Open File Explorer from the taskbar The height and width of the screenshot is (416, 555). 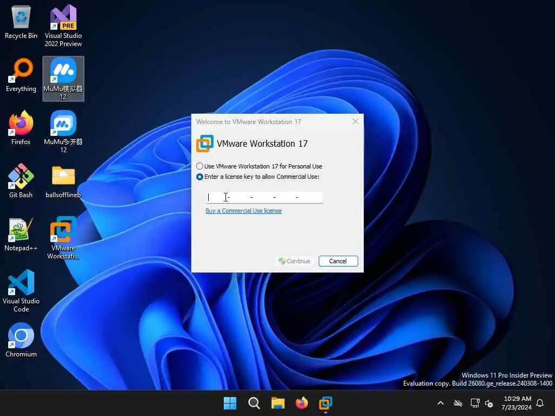[x=278, y=403]
